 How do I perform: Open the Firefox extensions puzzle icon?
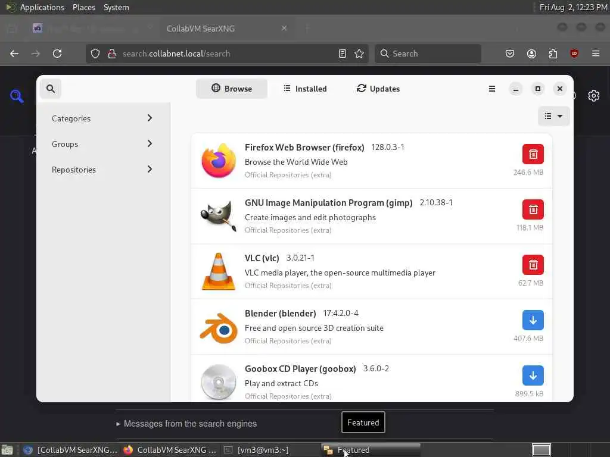pyautogui.click(x=553, y=54)
